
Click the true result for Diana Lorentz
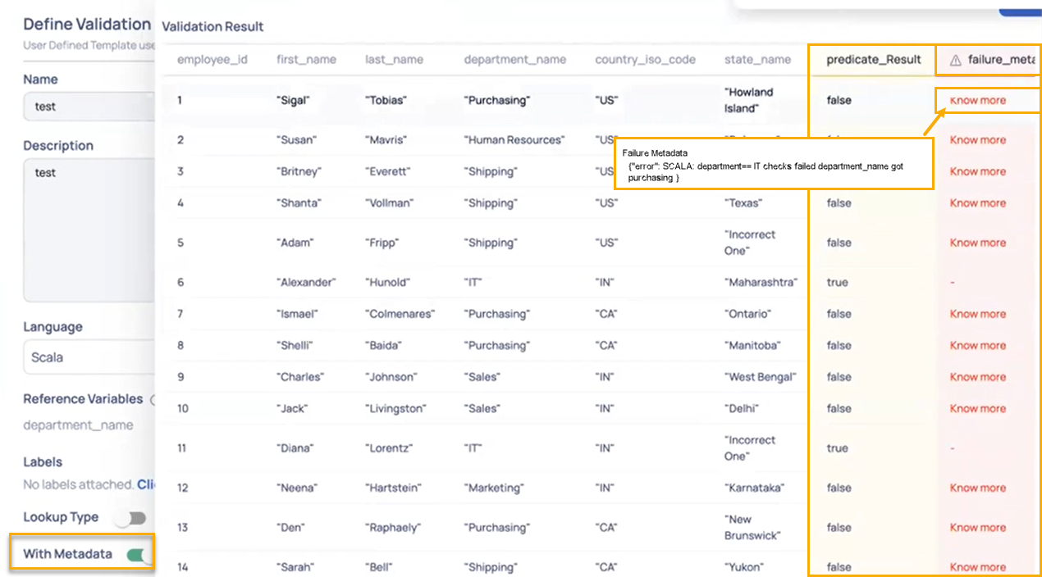click(837, 448)
